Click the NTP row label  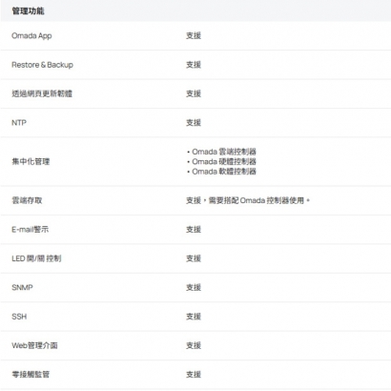tap(19, 123)
